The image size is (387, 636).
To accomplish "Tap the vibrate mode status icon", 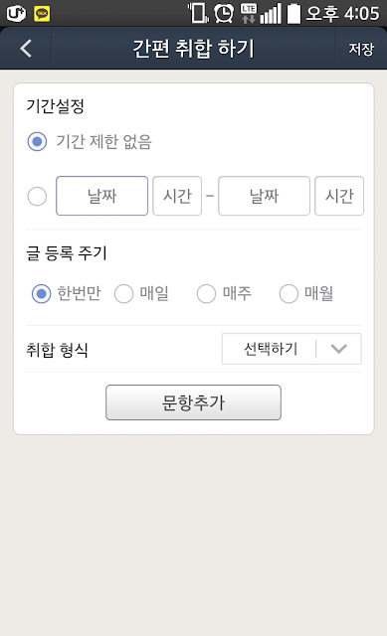I will coord(198,13).
